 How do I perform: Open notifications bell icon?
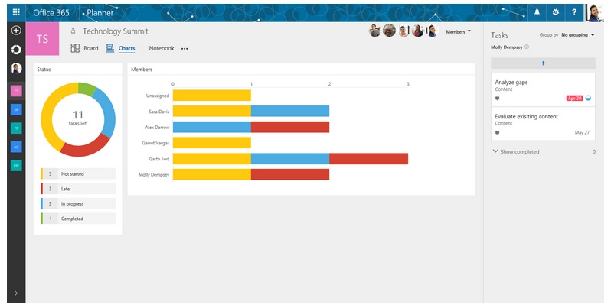[537, 12]
